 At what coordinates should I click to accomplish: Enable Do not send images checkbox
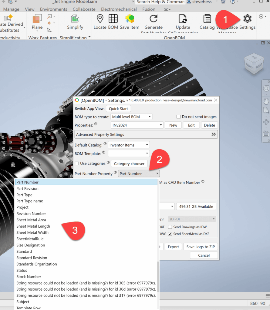(x=178, y=117)
